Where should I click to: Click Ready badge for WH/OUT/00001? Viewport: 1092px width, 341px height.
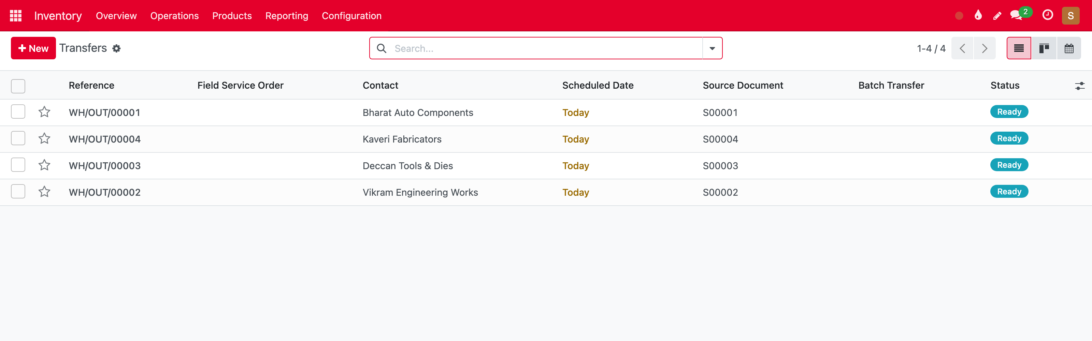point(1009,112)
